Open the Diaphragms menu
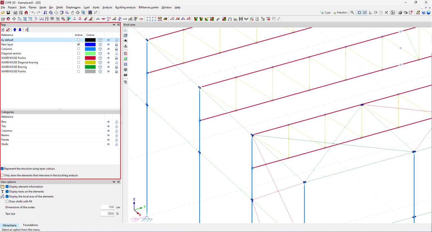The height and width of the screenshot is (232, 432). pos(73,8)
